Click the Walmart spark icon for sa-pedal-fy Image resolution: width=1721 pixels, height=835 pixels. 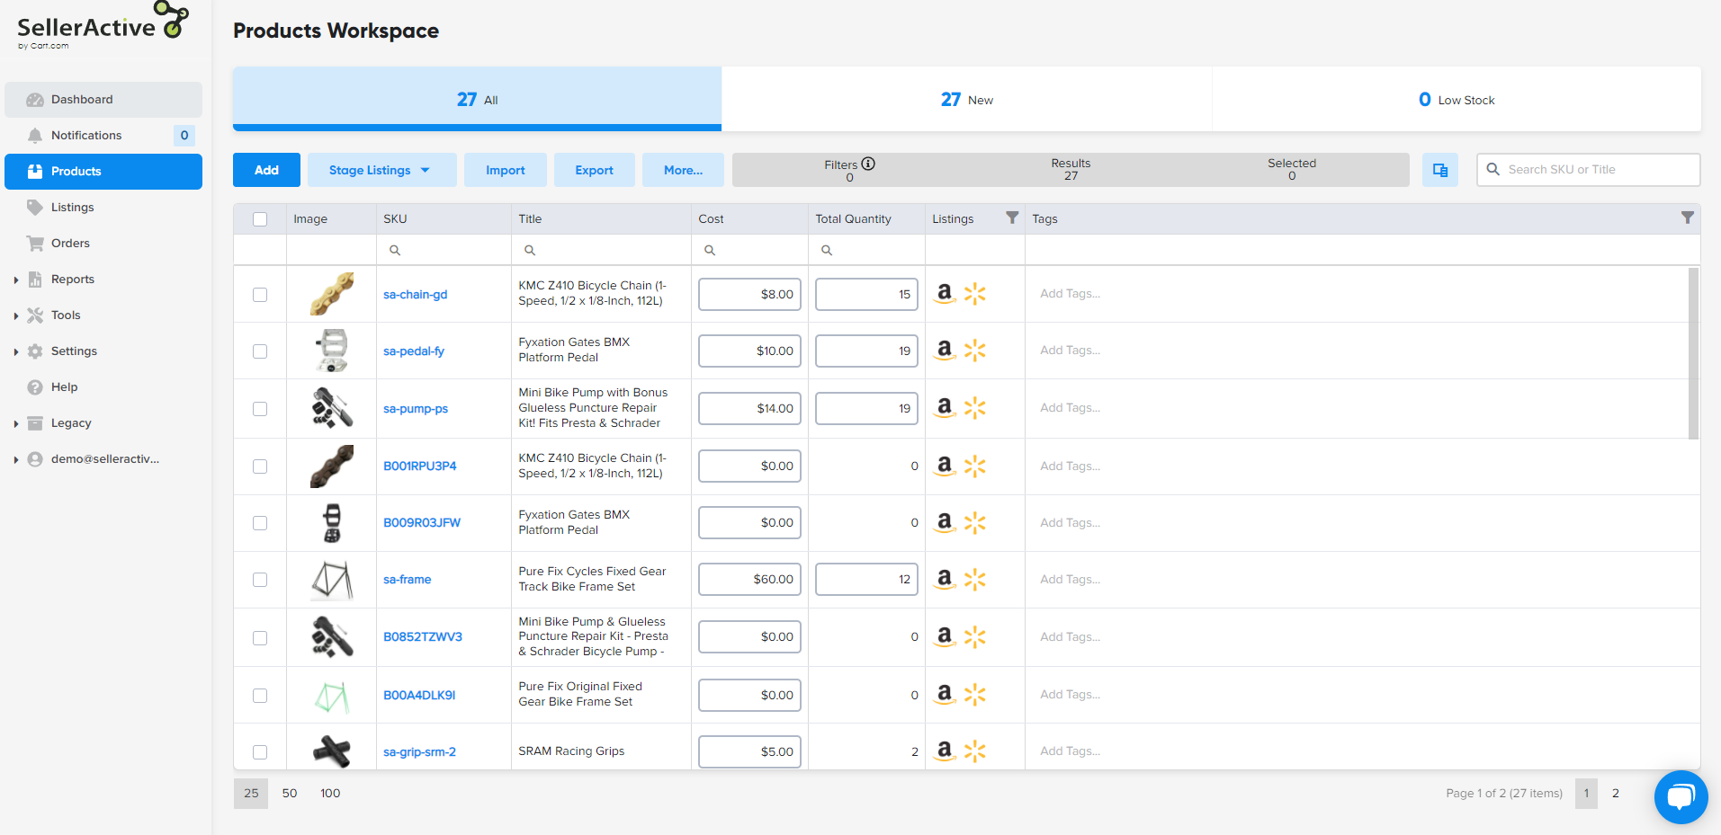pos(974,351)
